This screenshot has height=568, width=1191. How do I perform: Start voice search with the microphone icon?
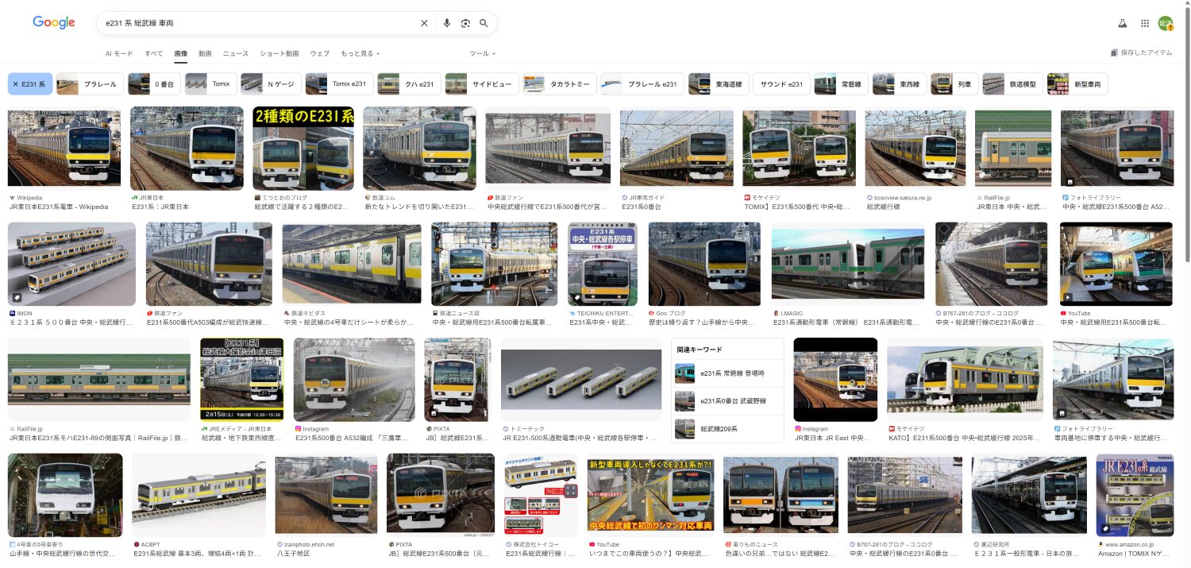click(446, 24)
